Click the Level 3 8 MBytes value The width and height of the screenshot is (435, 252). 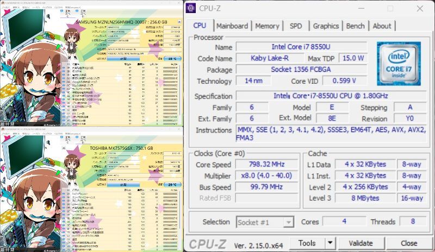[x=365, y=198]
